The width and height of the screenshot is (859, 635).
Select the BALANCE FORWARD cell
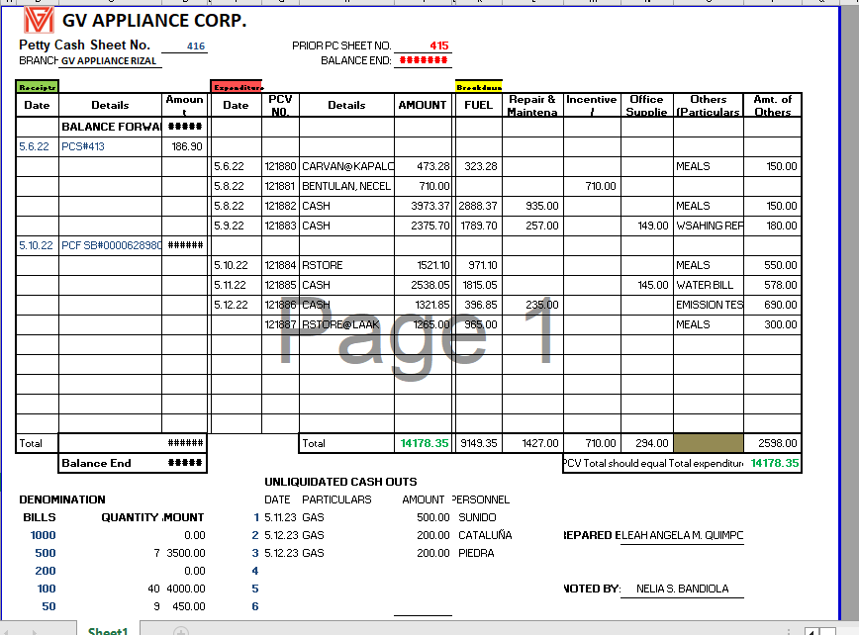(x=111, y=127)
